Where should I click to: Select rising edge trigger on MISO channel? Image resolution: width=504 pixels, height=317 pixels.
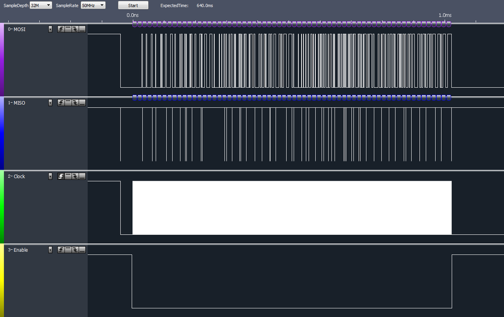click(61, 102)
